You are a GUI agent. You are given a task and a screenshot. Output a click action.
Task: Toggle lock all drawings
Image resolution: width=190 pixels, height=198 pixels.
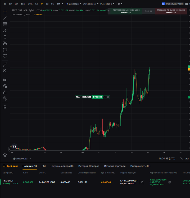coord(5,92)
